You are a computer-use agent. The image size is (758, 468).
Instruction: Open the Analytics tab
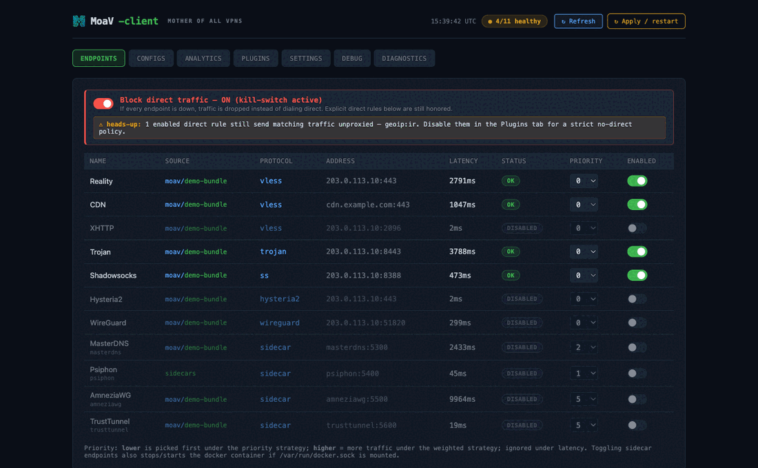[x=203, y=58]
